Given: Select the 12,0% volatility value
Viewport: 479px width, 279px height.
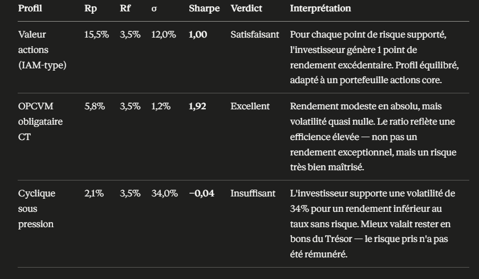Looking at the screenshot, I should pyautogui.click(x=164, y=35).
